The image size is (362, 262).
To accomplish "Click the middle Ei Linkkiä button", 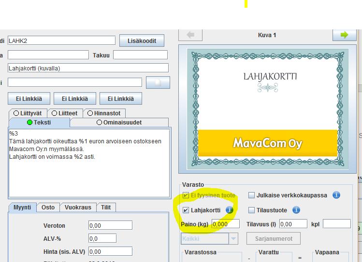I will click(x=75, y=98).
